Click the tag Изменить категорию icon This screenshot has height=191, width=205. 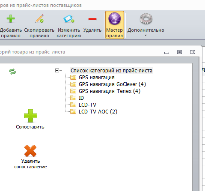pos(69,19)
